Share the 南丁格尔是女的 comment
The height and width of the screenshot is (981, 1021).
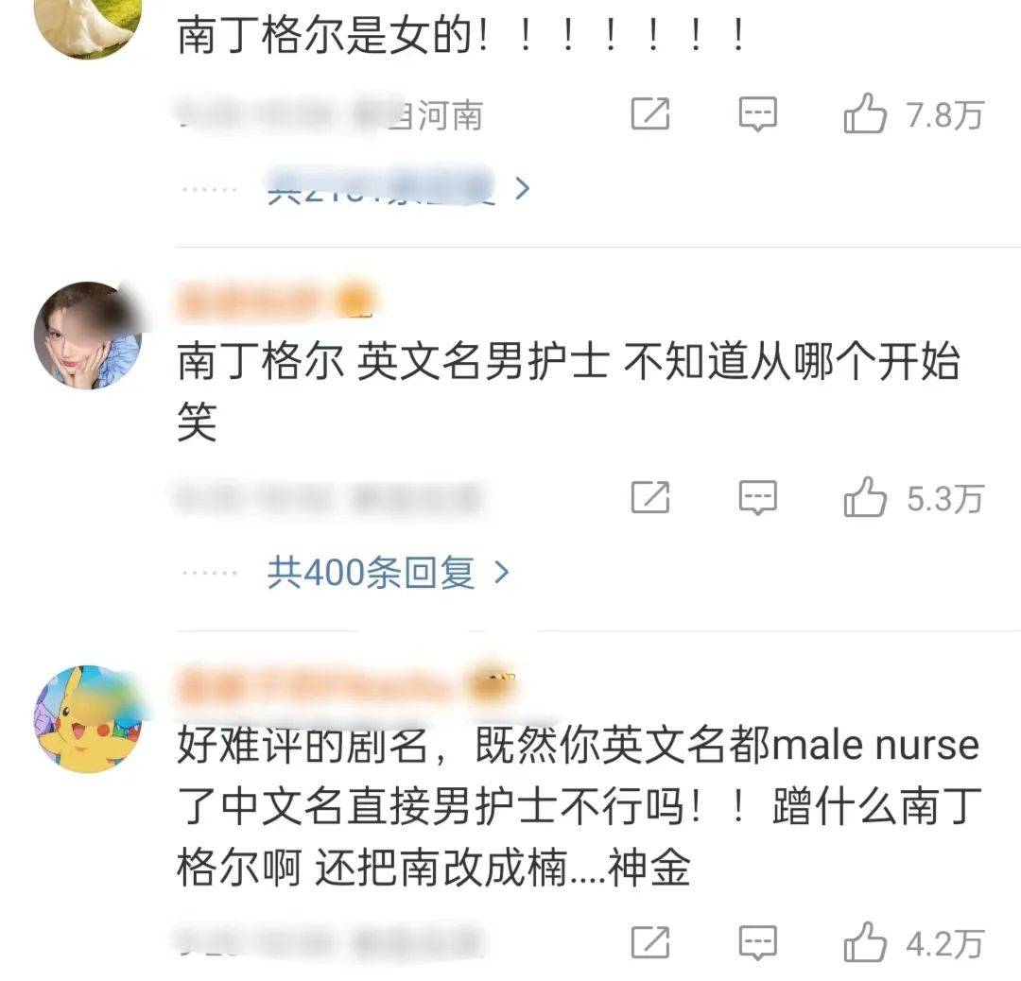coord(650,113)
